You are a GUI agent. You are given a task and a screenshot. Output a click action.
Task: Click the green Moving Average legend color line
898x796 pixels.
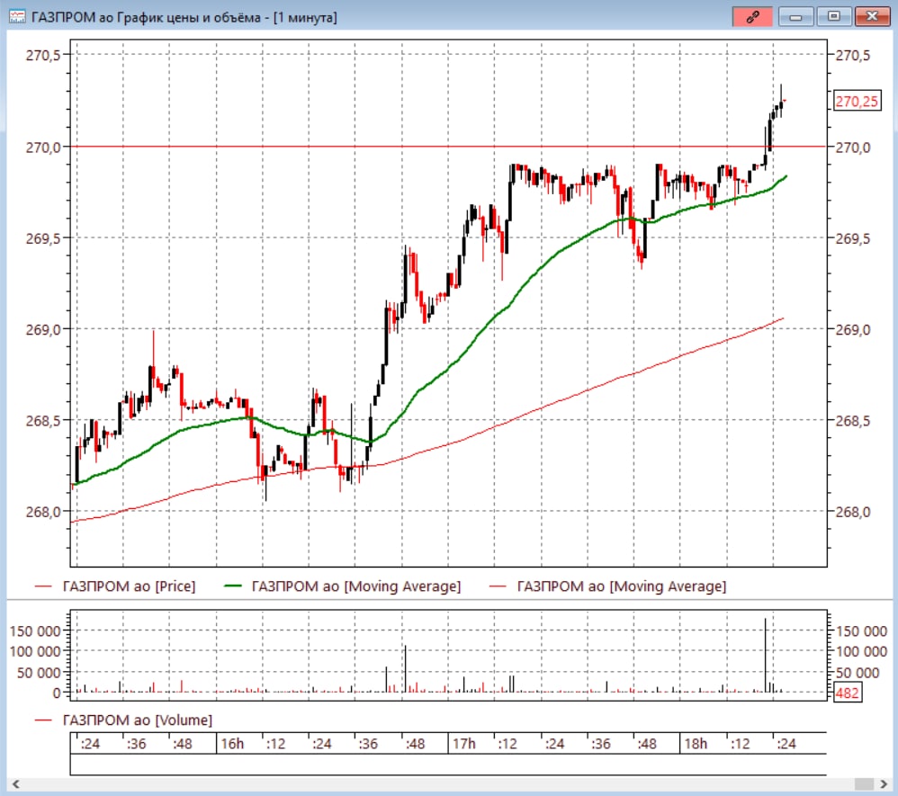(232, 586)
